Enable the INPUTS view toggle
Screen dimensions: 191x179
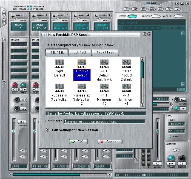point(155,16)
